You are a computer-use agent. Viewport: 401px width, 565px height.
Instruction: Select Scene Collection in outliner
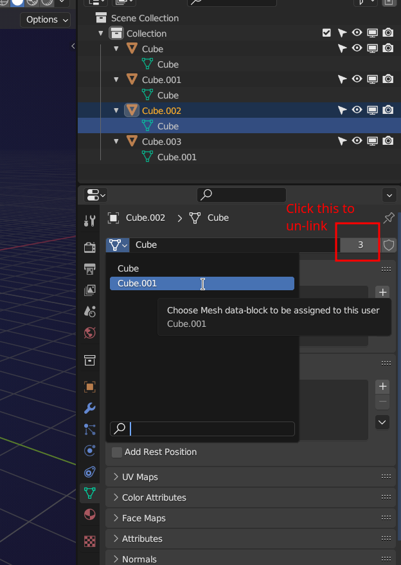[x=145, y=18]
